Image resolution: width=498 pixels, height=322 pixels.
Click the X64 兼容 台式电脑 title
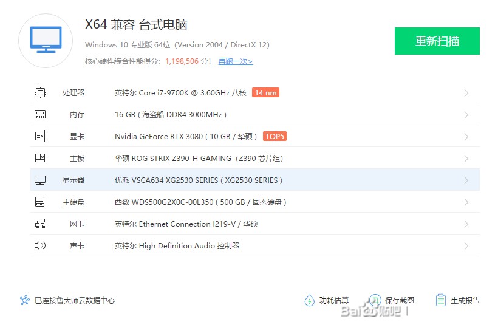coord(136,24)
